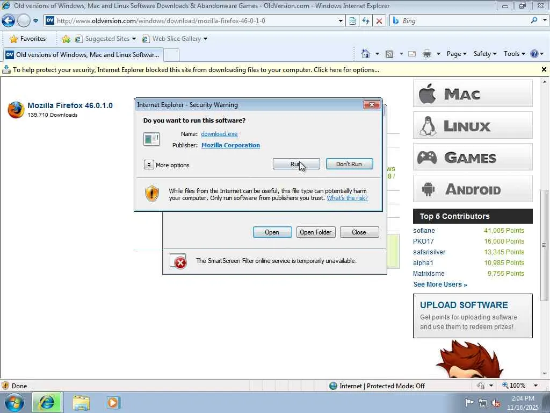Expand the Home button dropdown arrow
The width and height of the screenshot is (550, 413).
coord(377,54)
